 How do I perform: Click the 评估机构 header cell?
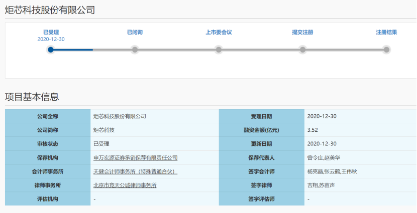(48, 199)
